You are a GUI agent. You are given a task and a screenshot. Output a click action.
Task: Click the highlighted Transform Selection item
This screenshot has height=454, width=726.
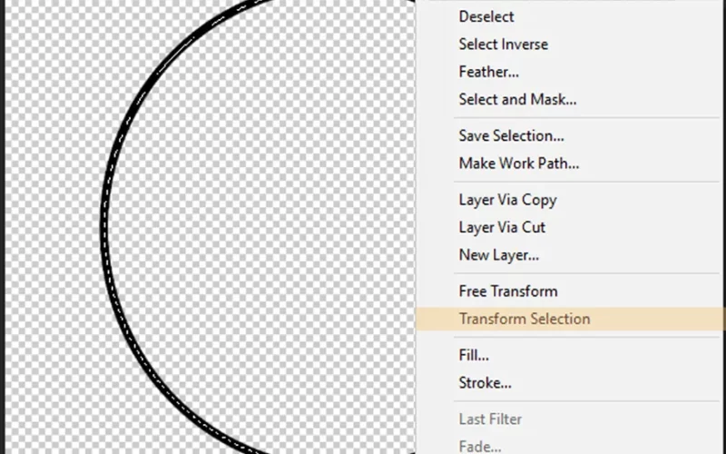[x=571, y=319]
